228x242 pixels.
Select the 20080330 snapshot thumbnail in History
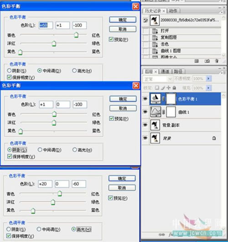click(x=155, y=20)
